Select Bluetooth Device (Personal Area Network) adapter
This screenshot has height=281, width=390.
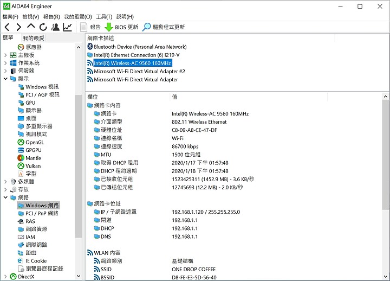tap(137, 47)
